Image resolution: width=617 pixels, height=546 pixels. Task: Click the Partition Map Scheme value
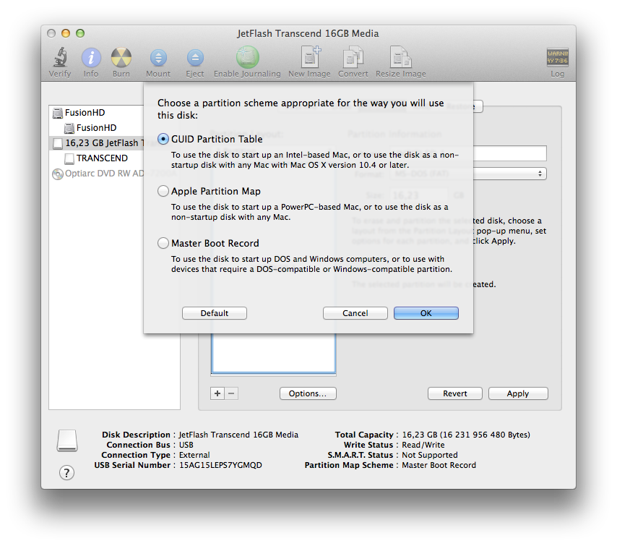pos(439,465)
